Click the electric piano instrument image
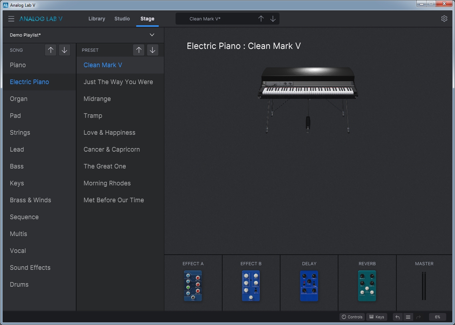455x325 pixels. (x=308, y=98)
